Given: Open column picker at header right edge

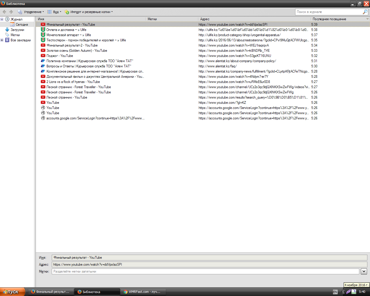Looking at the screenshot, I should (367, 19).
